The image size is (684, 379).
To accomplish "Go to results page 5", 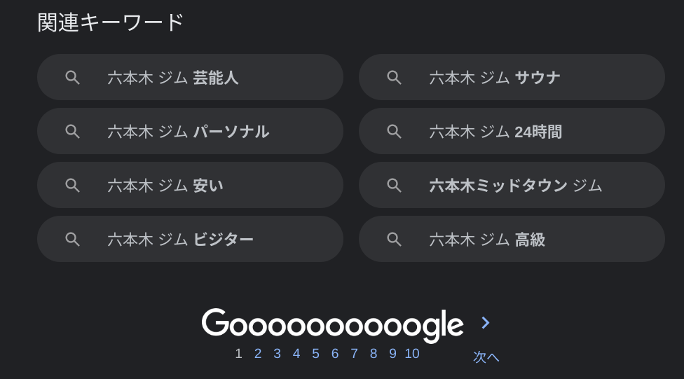I will pyautogui.click(x=315, y=354).
